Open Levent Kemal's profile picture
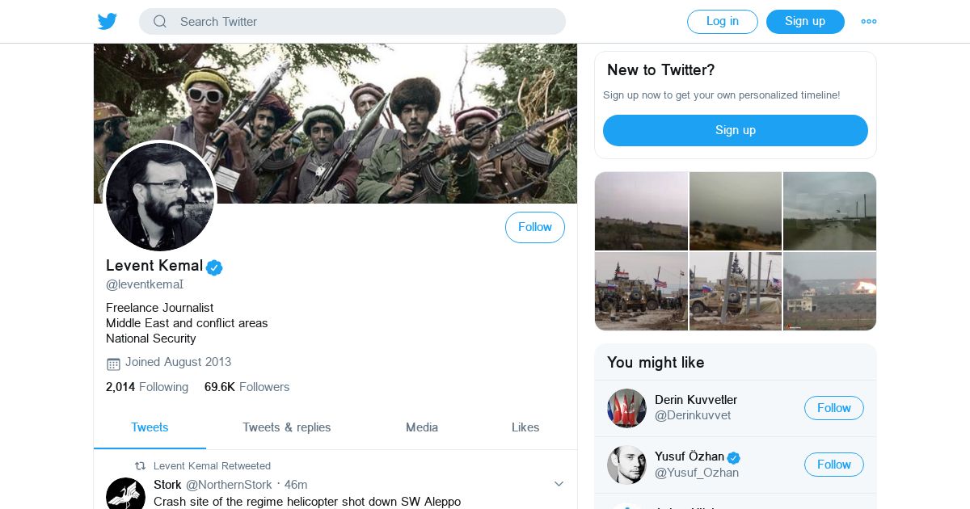970x509 pixels. 160,197
